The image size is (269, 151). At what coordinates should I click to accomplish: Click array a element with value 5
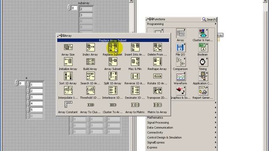click(x=37, y=109)
